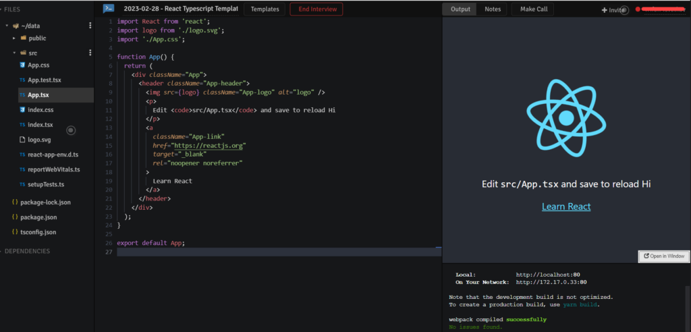
Task: Click the TS icon of react-app-env.d.ts
Action: 22,155
